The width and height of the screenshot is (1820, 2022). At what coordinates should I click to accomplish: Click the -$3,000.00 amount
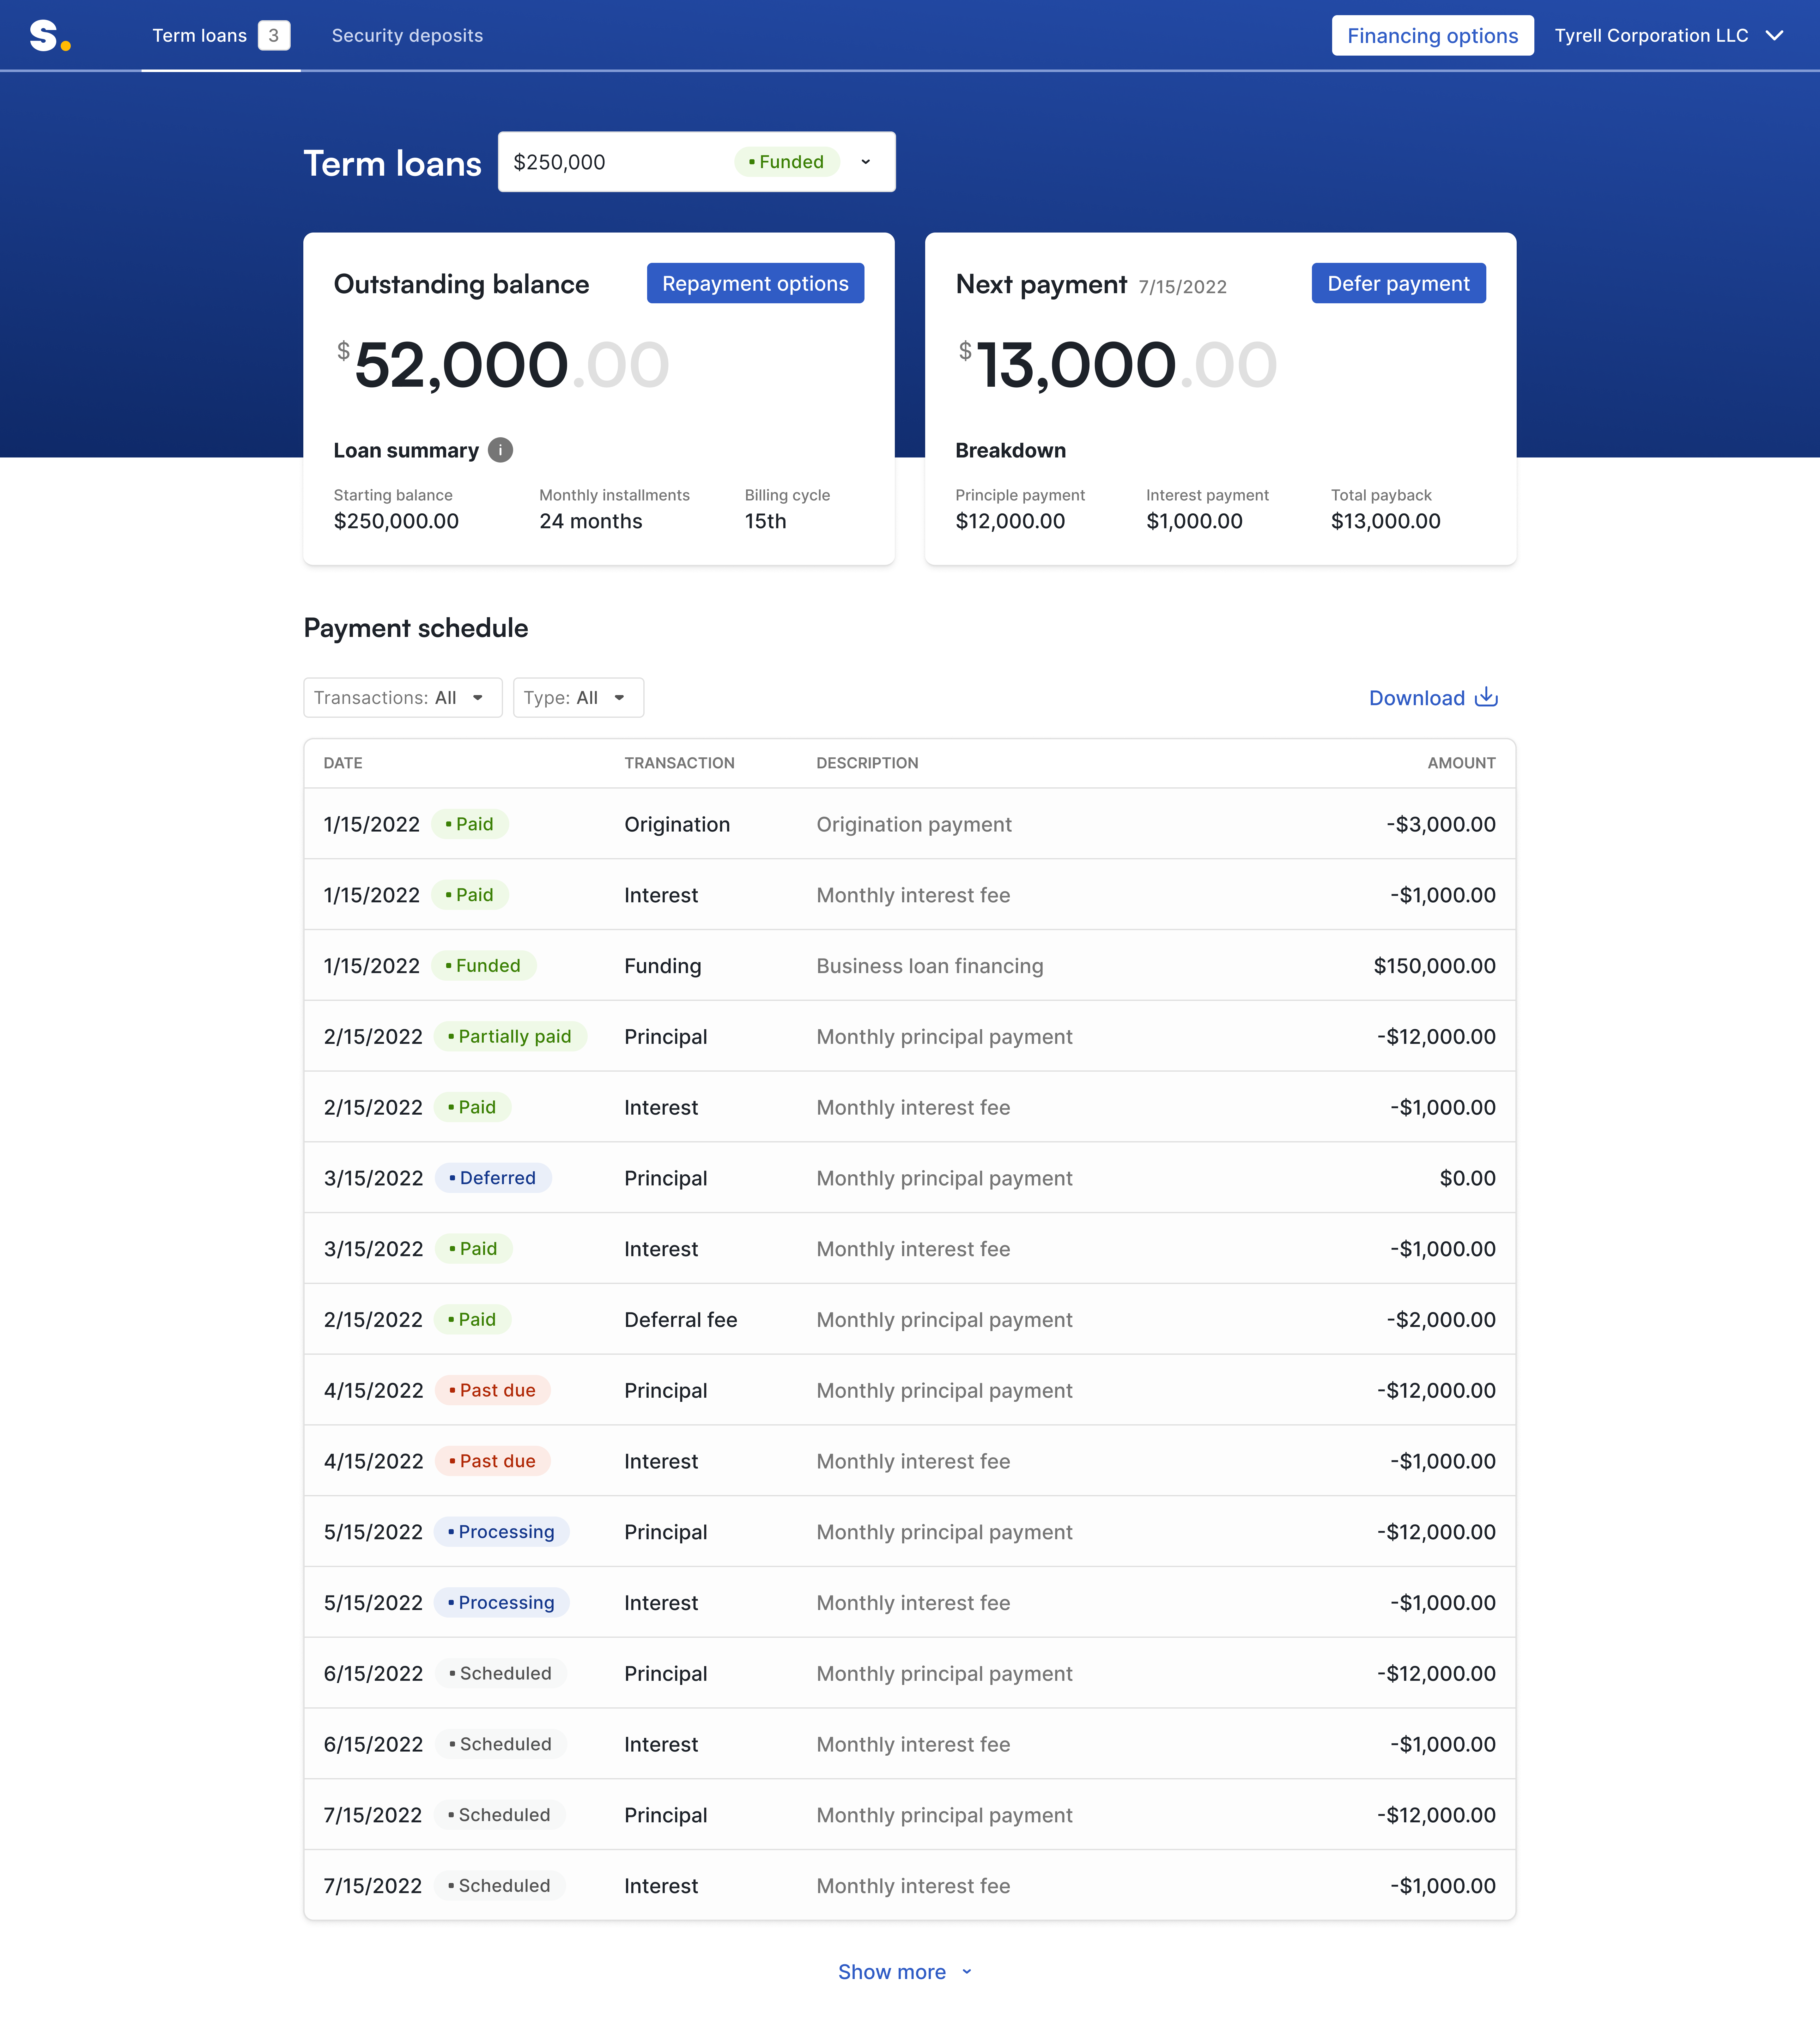[x=1441, y=824]
